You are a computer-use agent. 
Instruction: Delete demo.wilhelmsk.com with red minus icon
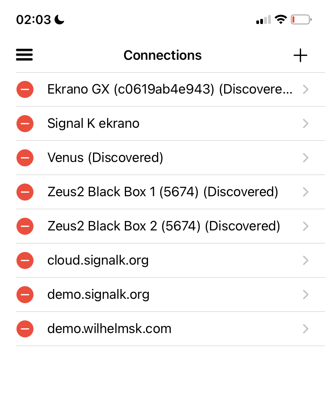point(25,329)
